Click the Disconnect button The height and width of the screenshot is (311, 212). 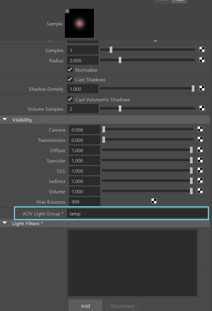pyautogui.click(x=123, y=306)
